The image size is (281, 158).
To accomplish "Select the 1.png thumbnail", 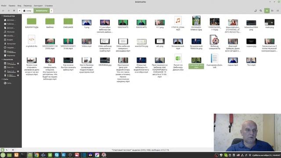I will coord(86,22).
